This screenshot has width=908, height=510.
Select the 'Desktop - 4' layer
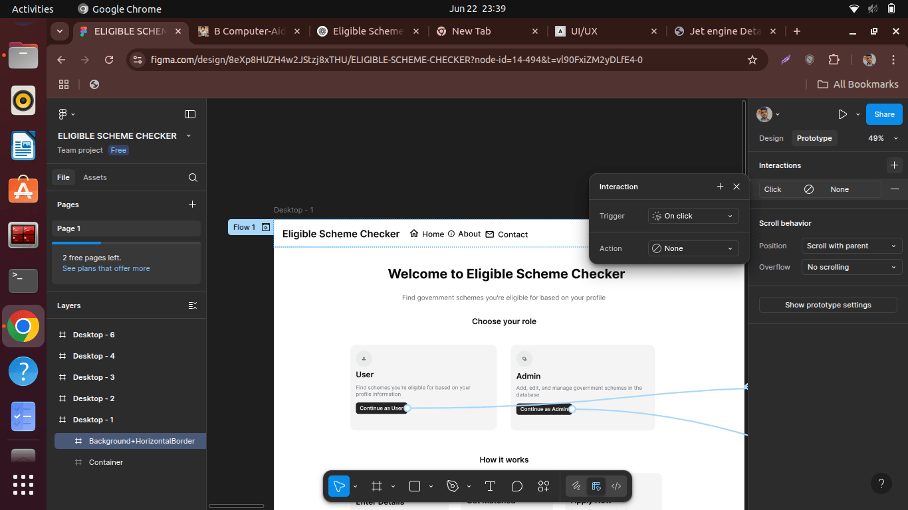coord(94,356)
